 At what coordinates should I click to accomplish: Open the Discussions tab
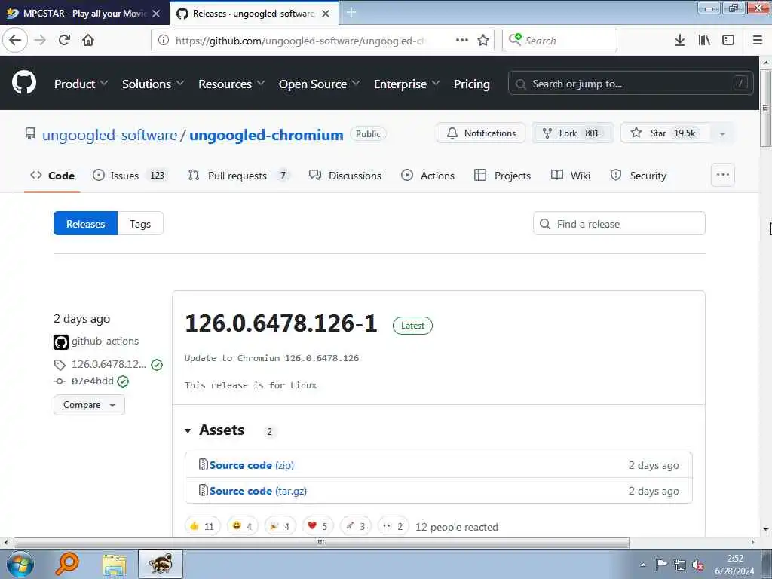click(x=345, y=175)
